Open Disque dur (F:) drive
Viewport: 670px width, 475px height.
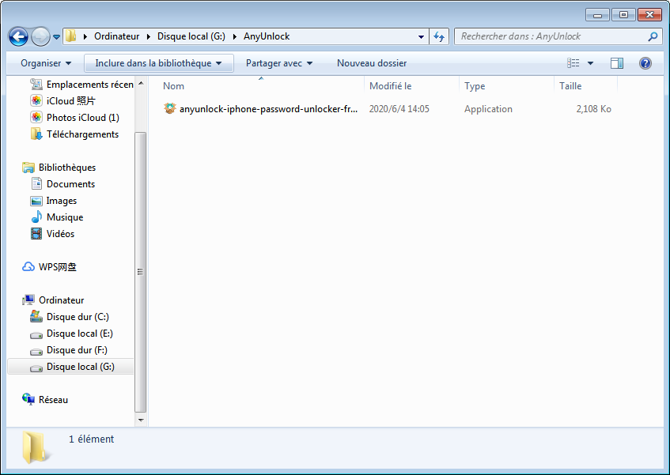pyautogui.click(x=77, y=350)
